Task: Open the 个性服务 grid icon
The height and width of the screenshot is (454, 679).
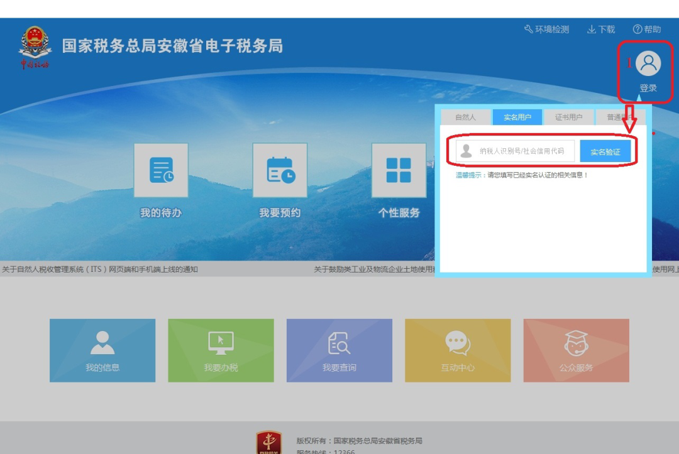Action: coord(399,170)
